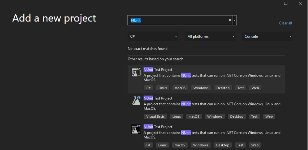Click the Linux tag on Visual Basic project
308x150 pixels.
coord(176,116)
